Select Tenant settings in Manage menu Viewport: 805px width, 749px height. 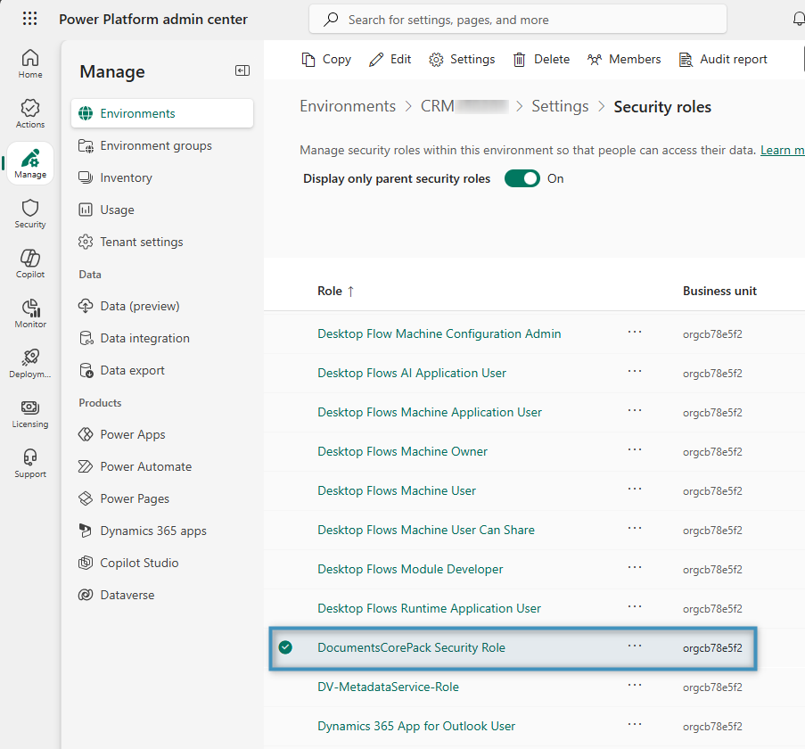(x=141, y=242)
